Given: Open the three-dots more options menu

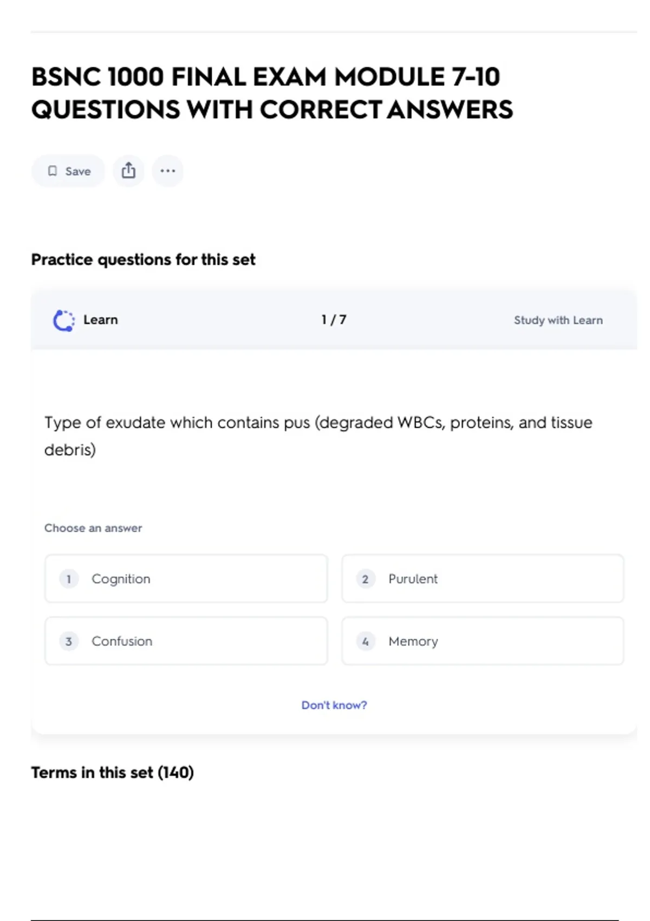Looking at the screenshot, I should click(x=167, y=171).
